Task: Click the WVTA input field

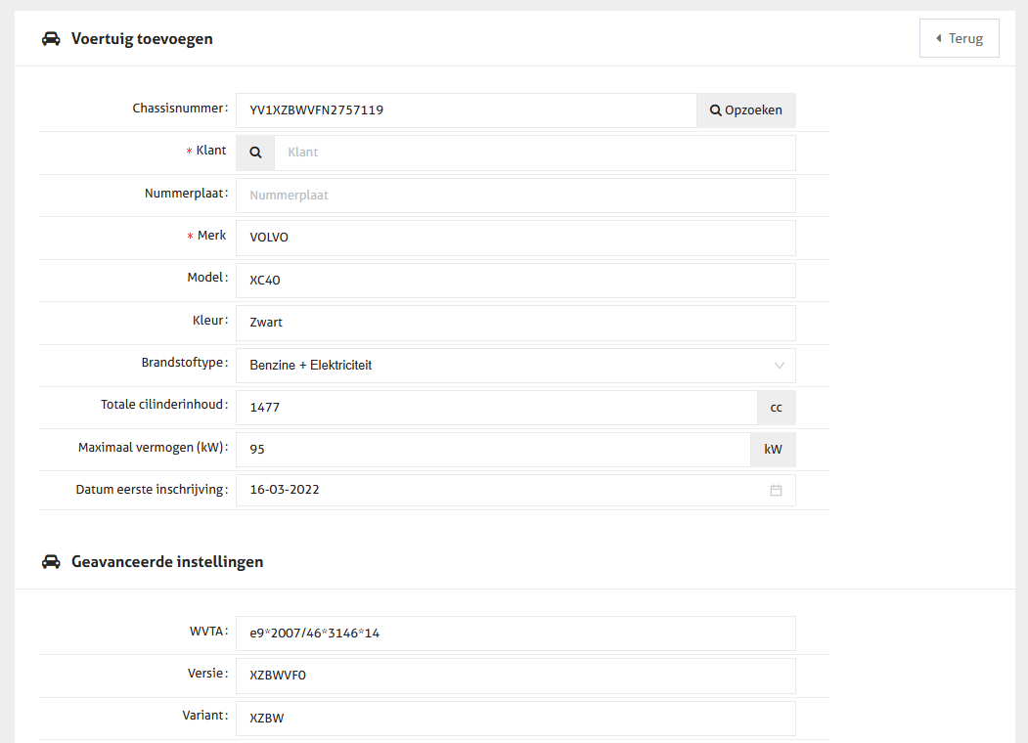Action: [515, 634]
